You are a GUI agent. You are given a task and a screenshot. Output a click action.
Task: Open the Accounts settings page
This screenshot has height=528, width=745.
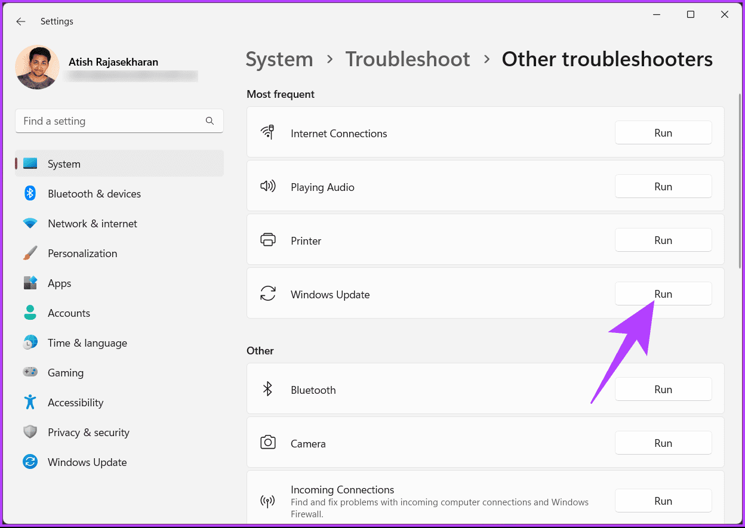coord(69,313)
